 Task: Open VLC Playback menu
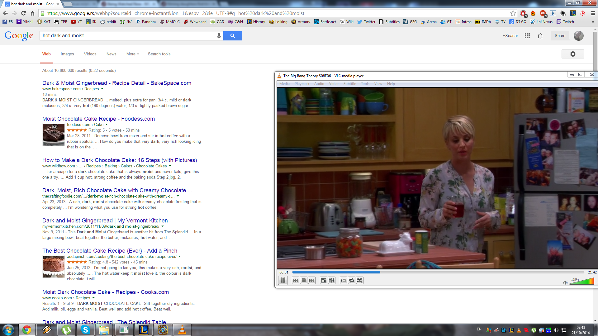pos(302,84)
